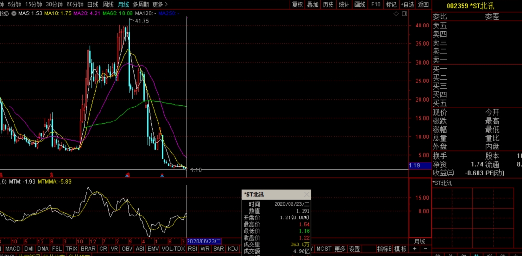Add stock via +自选 button
The width and height of the screenshot is (522, 256).
coord(407,4)
